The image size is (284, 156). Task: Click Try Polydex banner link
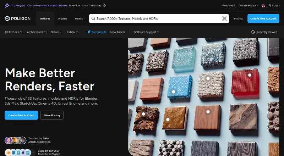[x=39, y=6]
